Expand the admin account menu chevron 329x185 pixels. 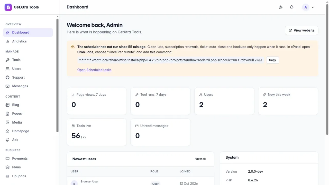(x=313, y=7)
